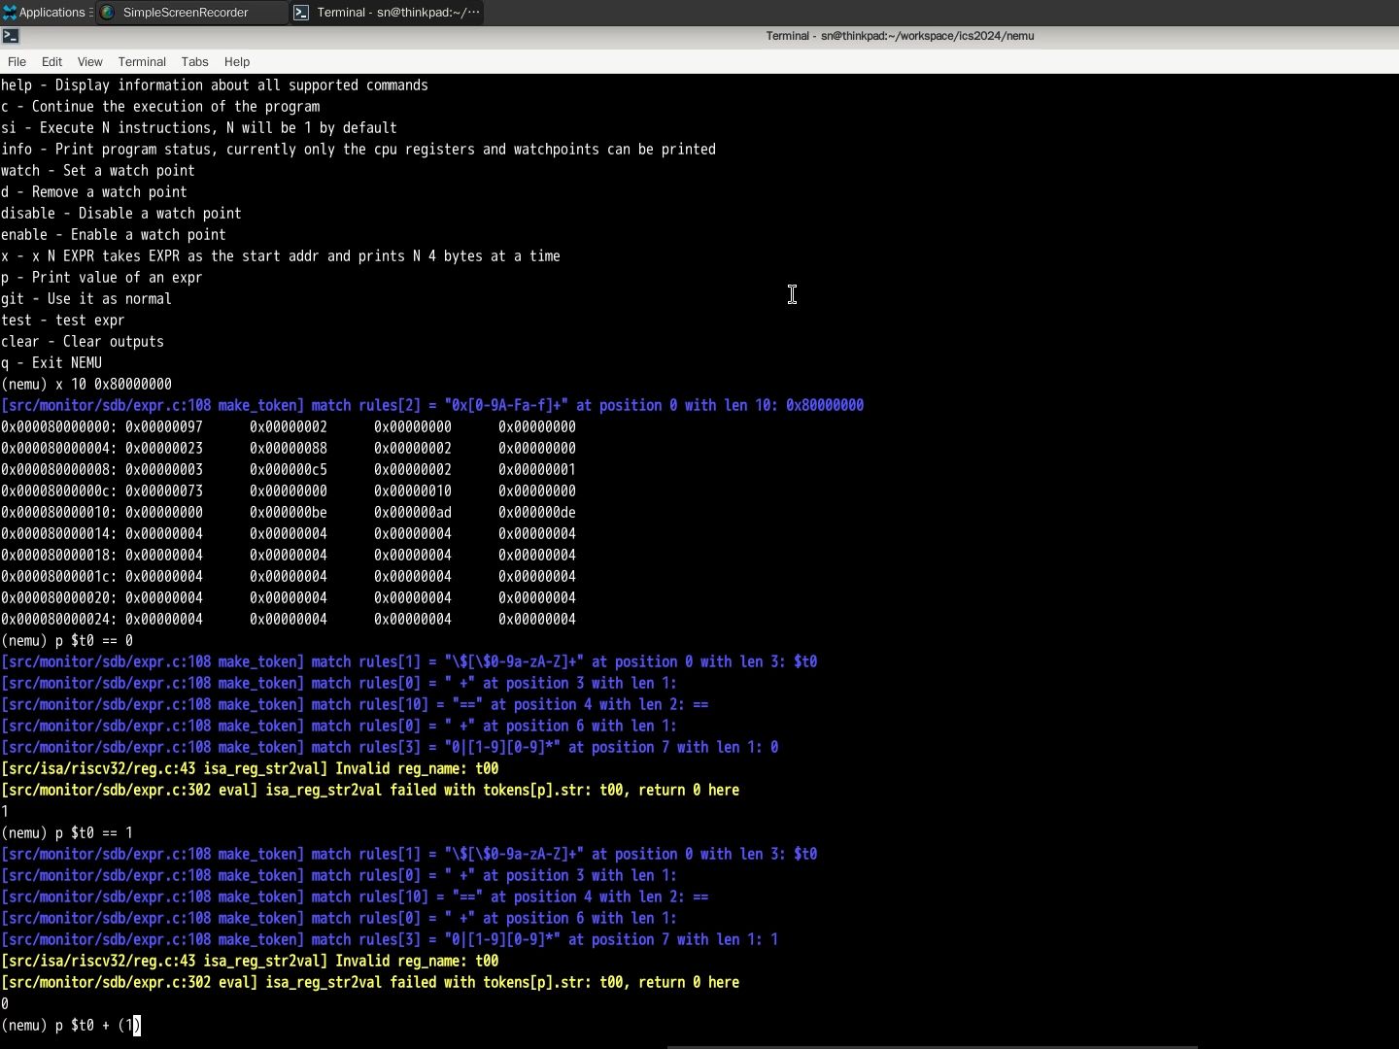The image size is (1399, 1049).
Task: Click the value '0x00000088' in memory dump
Action: coord(289,449)
